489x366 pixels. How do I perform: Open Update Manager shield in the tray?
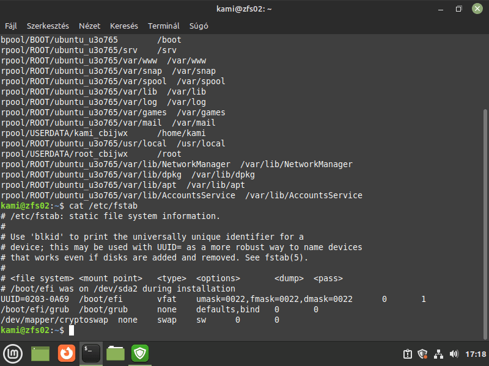tap(422, 353)
